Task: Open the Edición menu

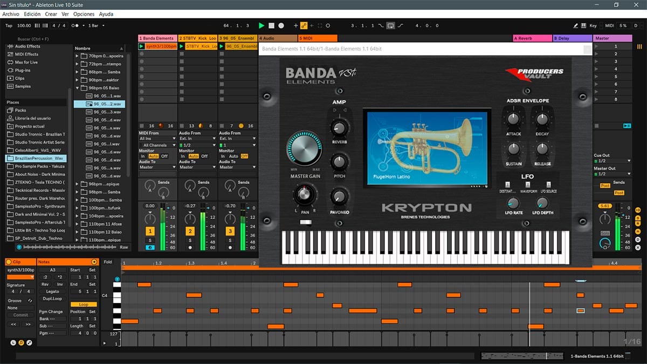Action: [32, 14]
